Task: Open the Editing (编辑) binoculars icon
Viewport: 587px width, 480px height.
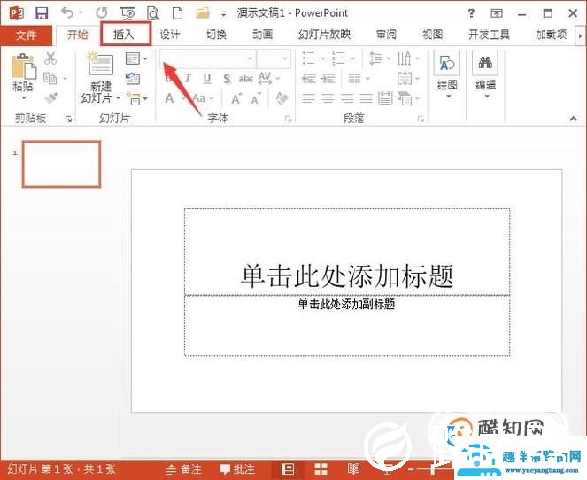Action: click(485, 63)
